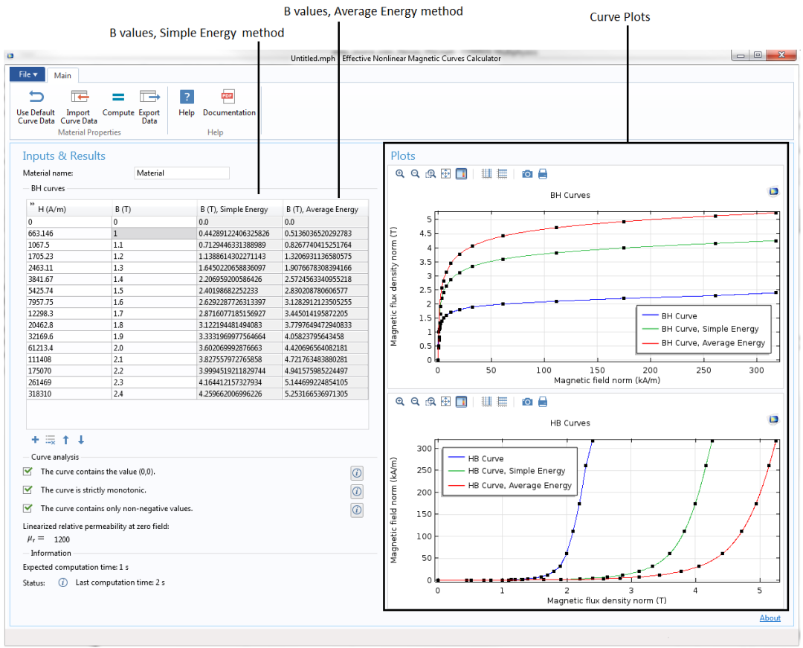Move selected table row down

(x=81, y=440)
